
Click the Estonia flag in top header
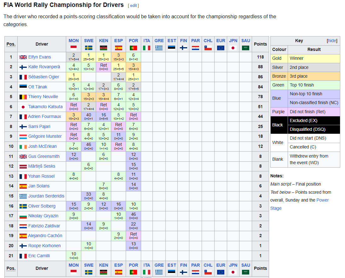point(172,48)
